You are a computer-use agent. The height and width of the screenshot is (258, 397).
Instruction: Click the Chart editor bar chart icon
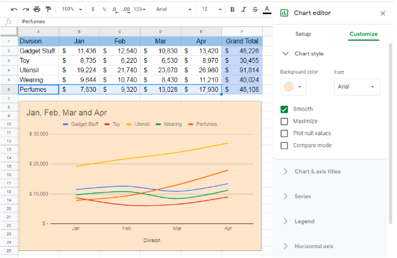pos(284,13)
